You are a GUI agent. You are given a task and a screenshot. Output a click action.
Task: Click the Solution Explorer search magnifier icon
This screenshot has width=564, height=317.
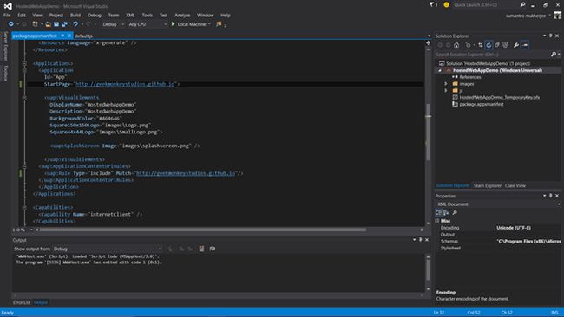(554, 55)
